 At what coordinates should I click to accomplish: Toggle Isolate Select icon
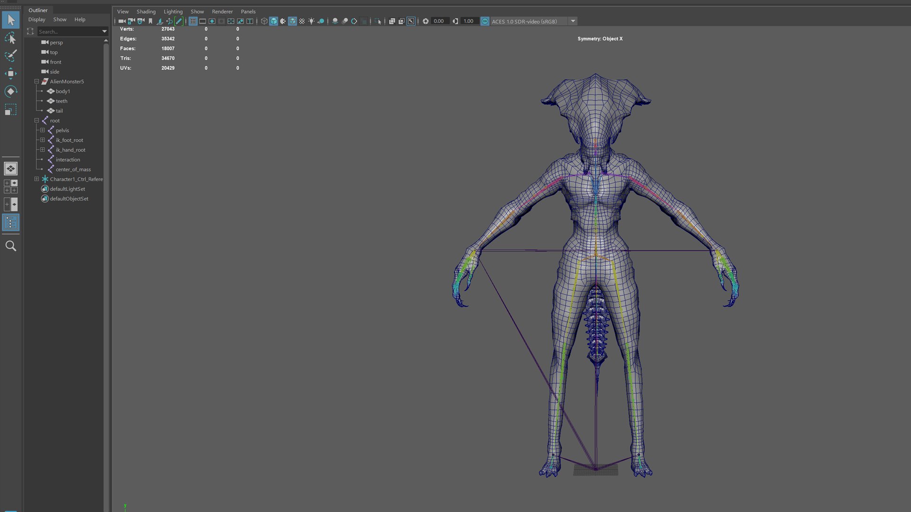pos(378,21)
